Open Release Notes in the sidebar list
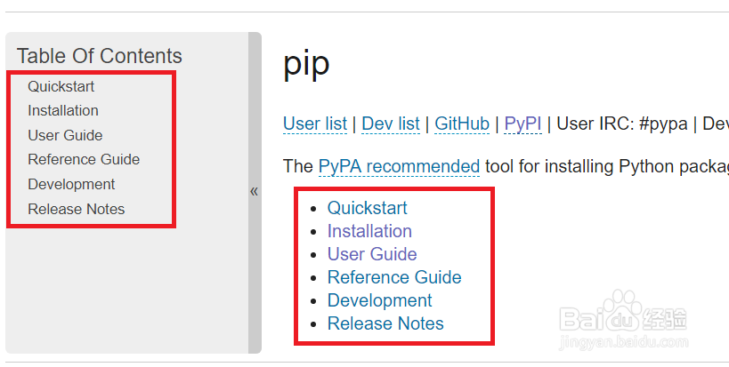This screenshot has height=367, width=729. tap(76, 209)
